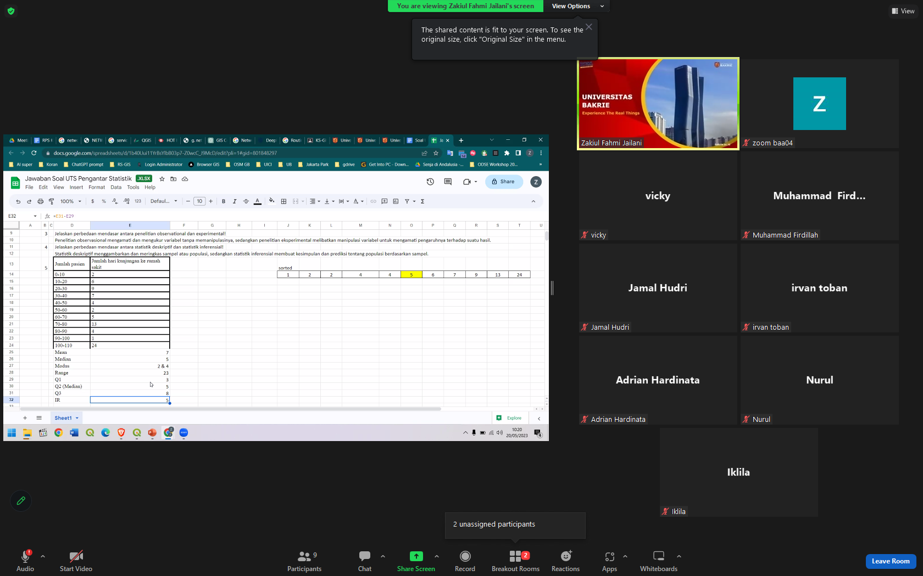The image size is (923, 576).
Task: Click the font size field showing 10
Action: (199, 201)
